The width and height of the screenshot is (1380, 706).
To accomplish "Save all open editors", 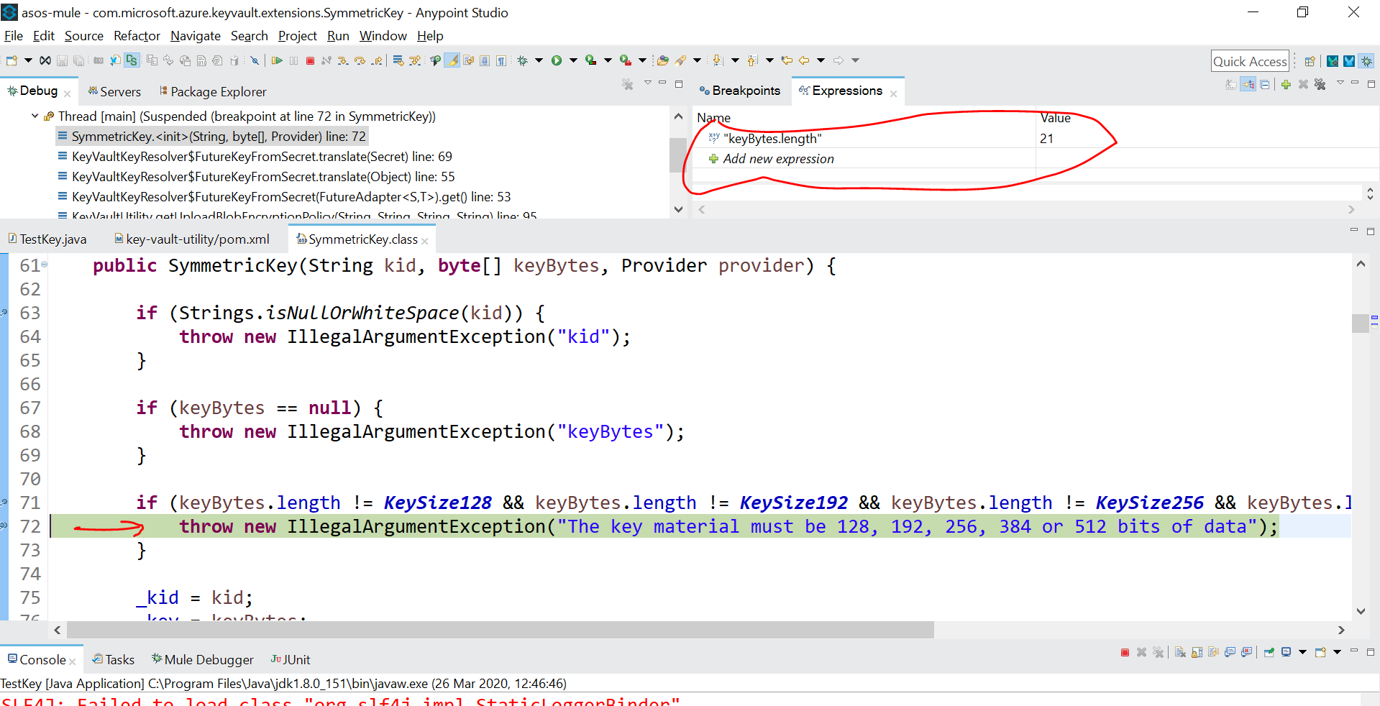I will tap(79, 60).
